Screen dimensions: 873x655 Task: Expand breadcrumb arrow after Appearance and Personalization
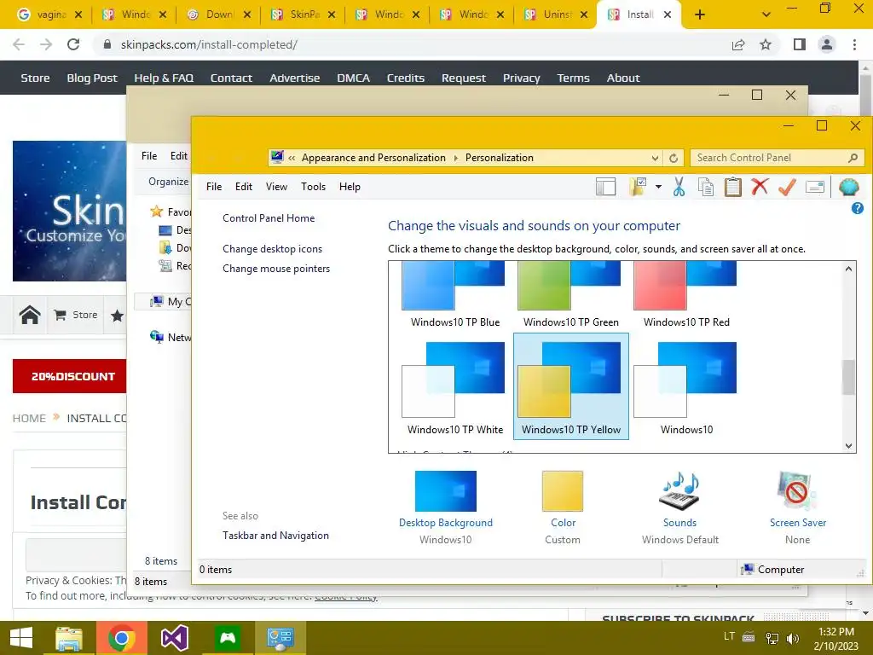pyautogui.click(x=456, y=158)
